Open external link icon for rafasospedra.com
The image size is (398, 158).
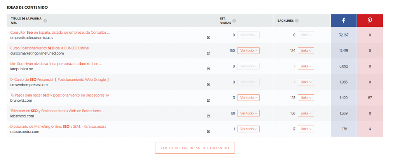tap(208, 132)
